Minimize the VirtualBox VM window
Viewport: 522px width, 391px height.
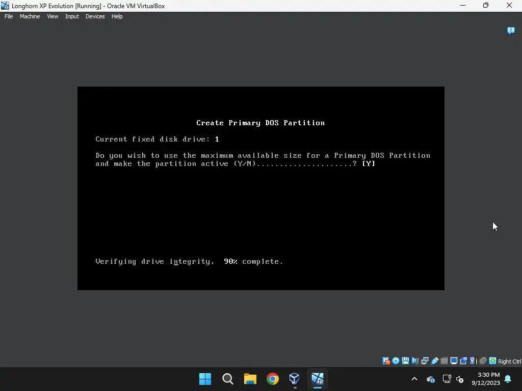(x=463, y=6)
